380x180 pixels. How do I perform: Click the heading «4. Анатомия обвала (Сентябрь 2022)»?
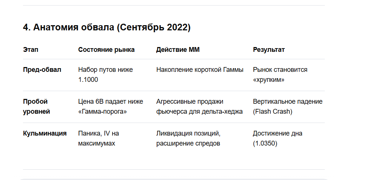tap(107, 28)
